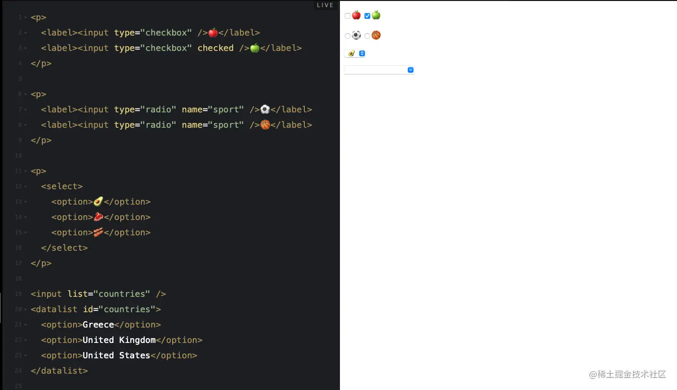This screenshot has width=677, height=390.
Task: Click the 'checked' attribute on line 3
Action: tap(215, 48)
